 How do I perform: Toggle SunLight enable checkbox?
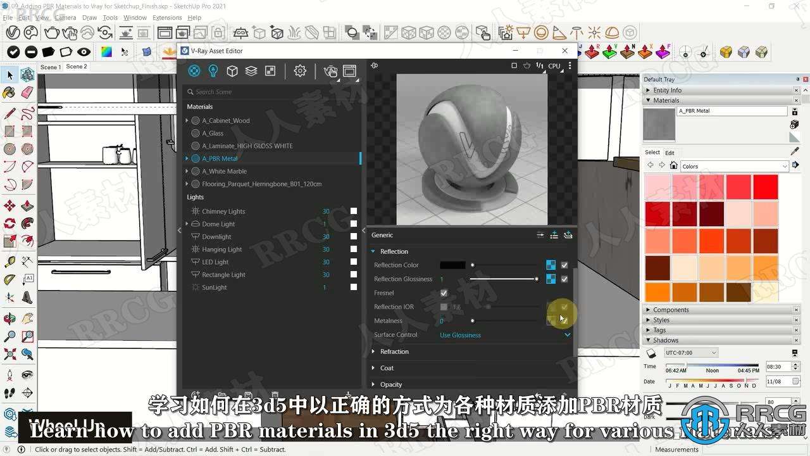[354, 287]
